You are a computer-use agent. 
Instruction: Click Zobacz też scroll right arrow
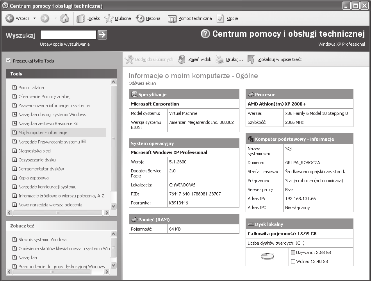107,272
